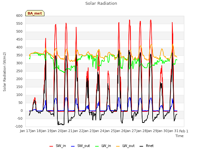Click the Jan 31 x-axis label
Viewport: 203px width, 152px height.
click(173, 131)
